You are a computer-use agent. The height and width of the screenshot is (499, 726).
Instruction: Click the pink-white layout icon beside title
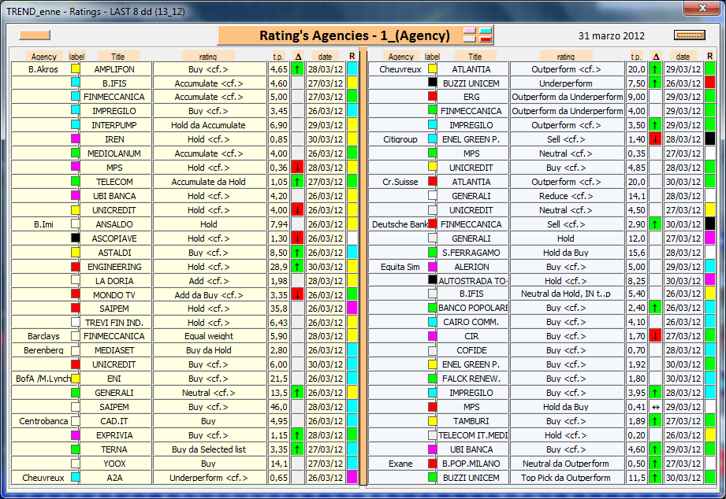[x=470, y=35]
